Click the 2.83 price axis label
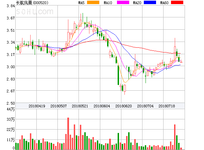204x150 pixels. coord(11,79)
